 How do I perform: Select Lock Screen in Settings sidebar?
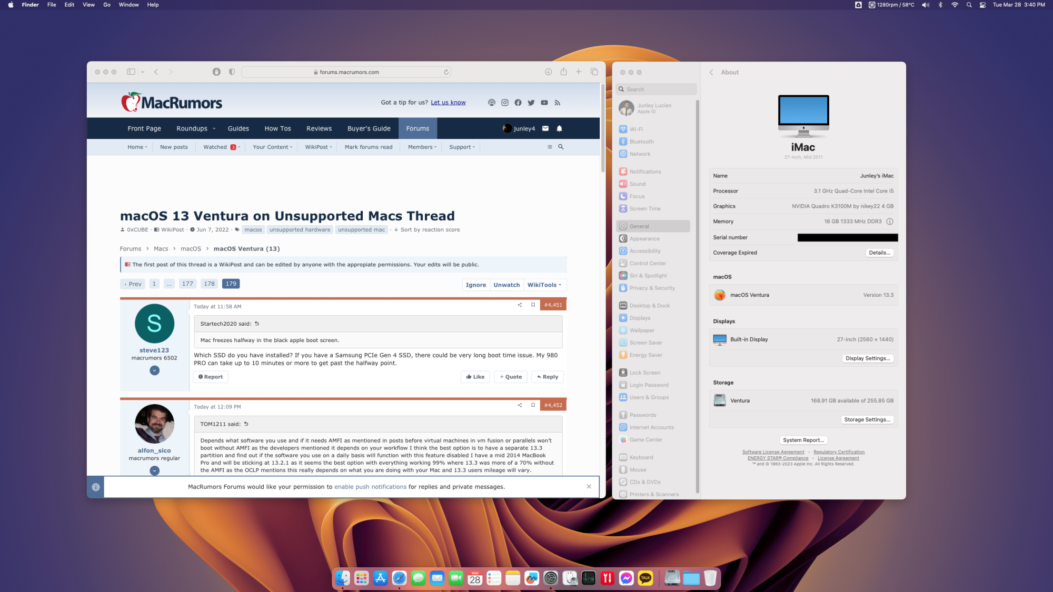click(653, 373)
